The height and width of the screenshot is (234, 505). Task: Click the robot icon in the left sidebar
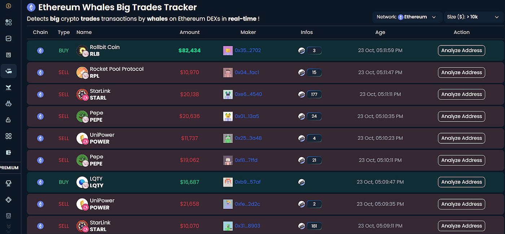point(9,103)
